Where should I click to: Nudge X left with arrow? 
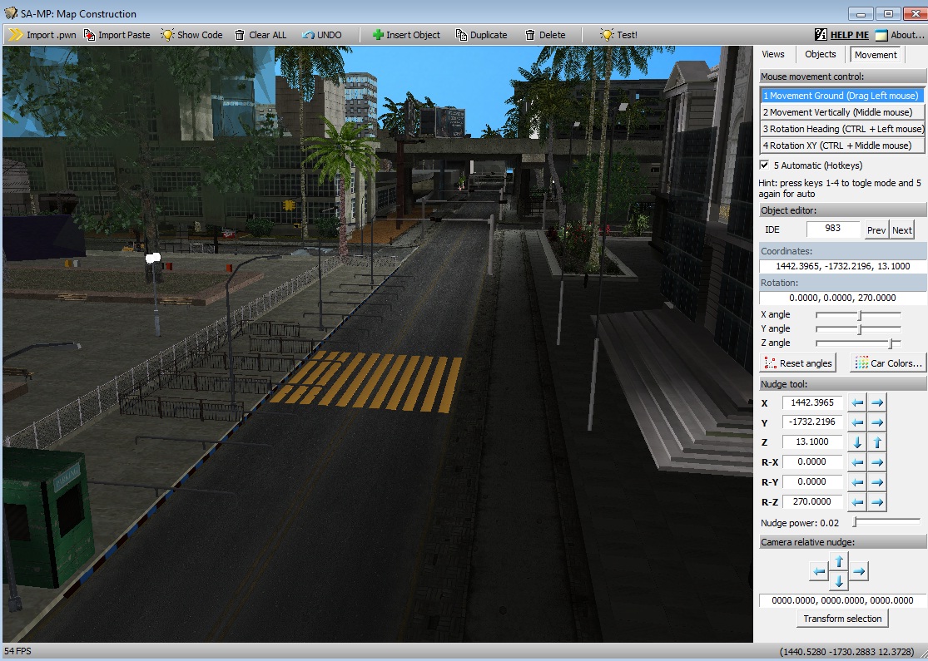(857, 402)
